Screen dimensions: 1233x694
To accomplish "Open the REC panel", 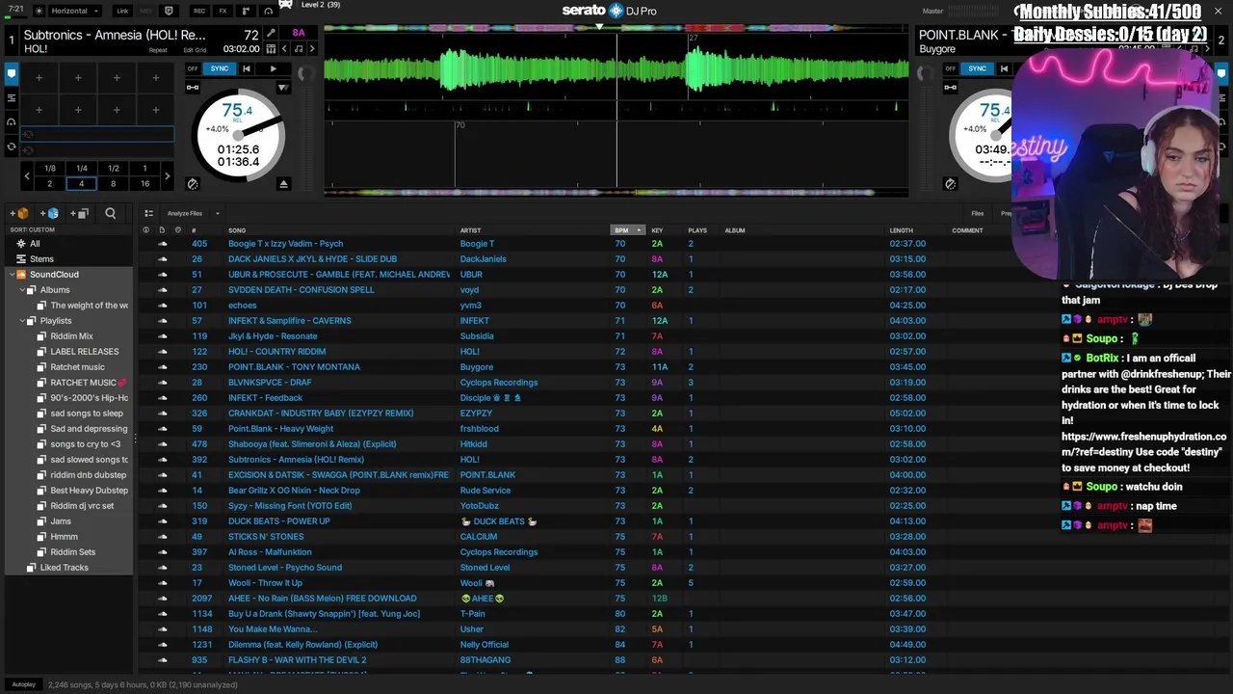I will pos(198,11).
